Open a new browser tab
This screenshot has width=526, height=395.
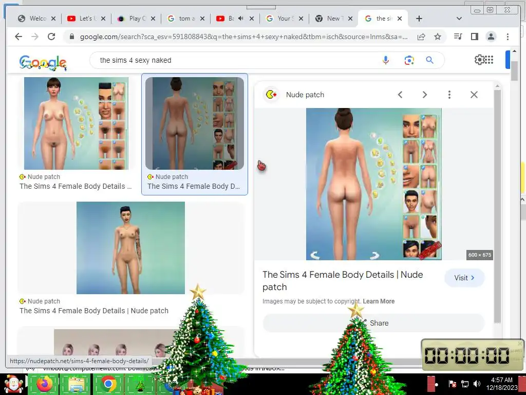point(419,19)
